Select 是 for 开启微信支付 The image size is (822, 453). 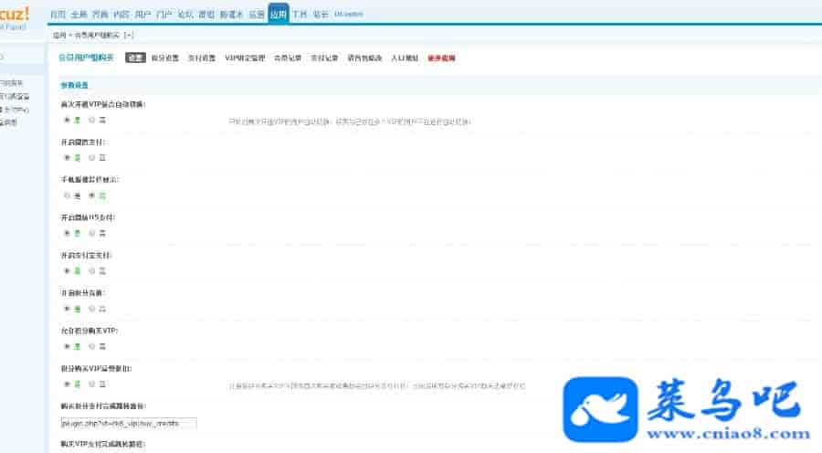[x=67, y=158]
